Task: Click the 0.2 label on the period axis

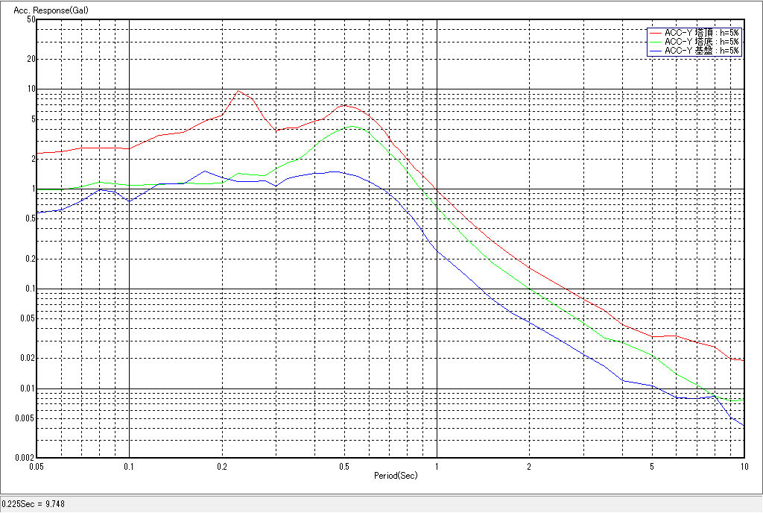Action: click(222, 466)
